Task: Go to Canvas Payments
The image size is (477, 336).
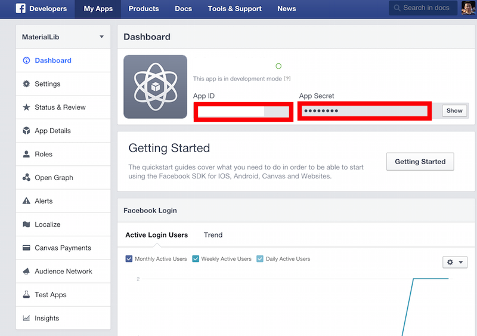Action: click(63, 248)
